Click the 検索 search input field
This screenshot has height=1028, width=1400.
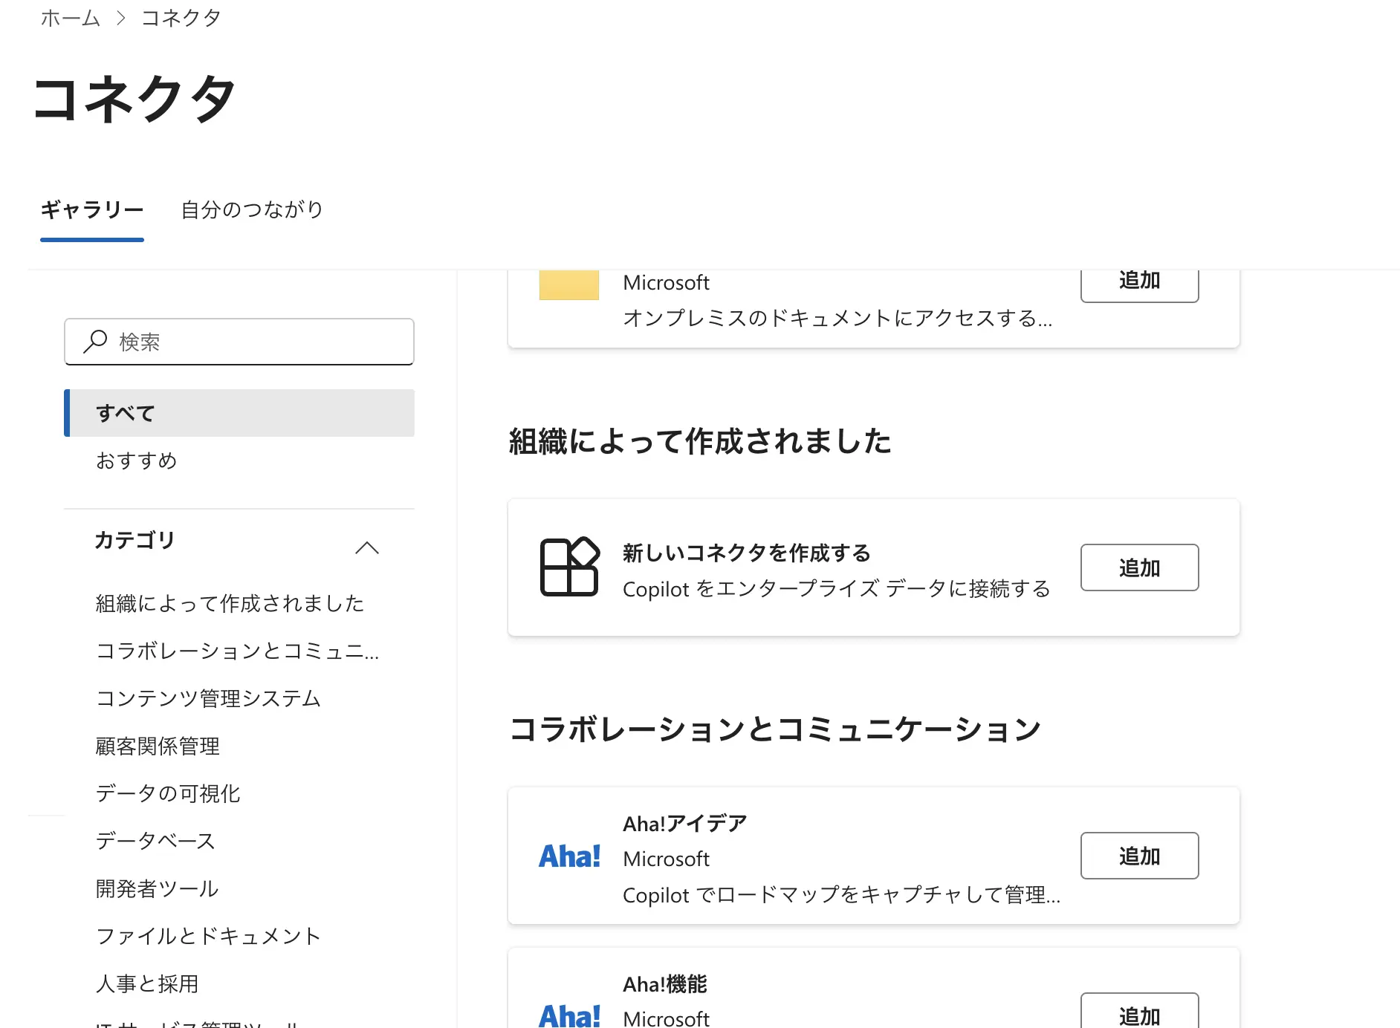point(239,342)
